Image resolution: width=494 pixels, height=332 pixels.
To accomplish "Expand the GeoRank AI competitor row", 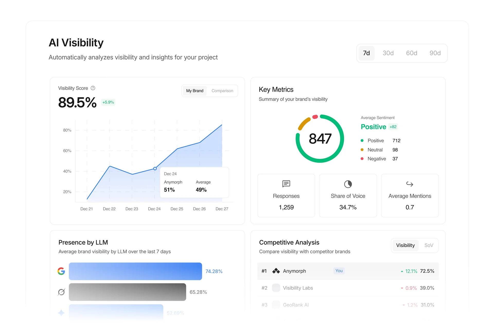I will coord(296,305).
